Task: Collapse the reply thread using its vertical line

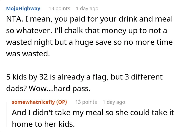Action: point(6,114)
